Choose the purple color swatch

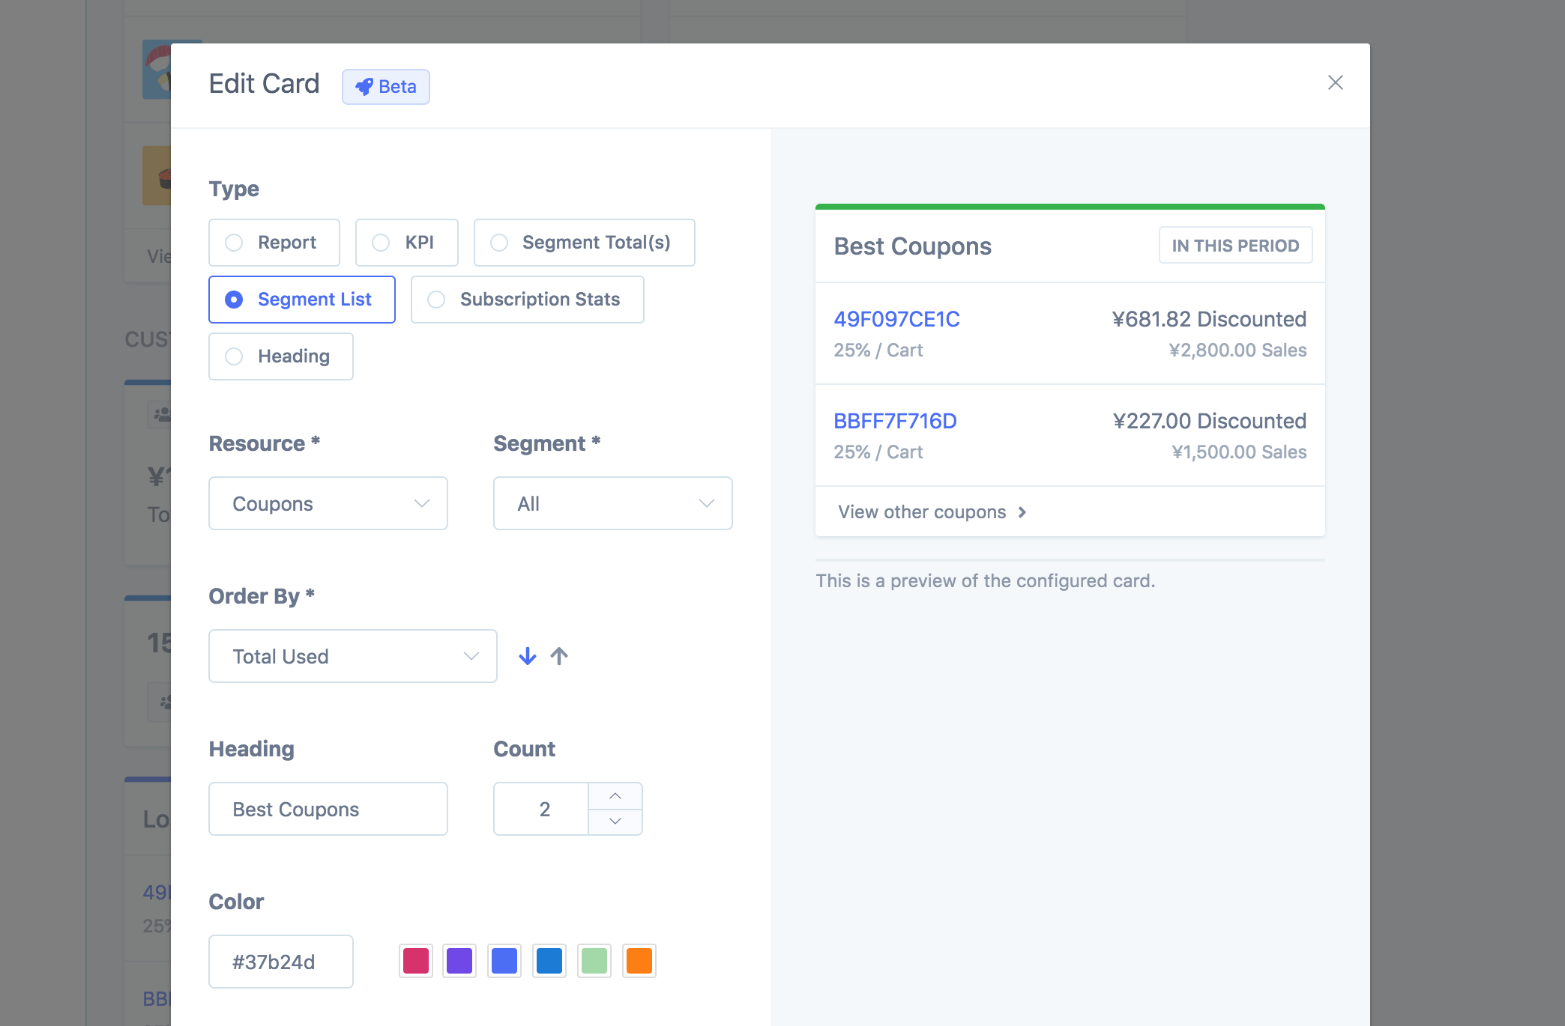click(x=459, y=961)
